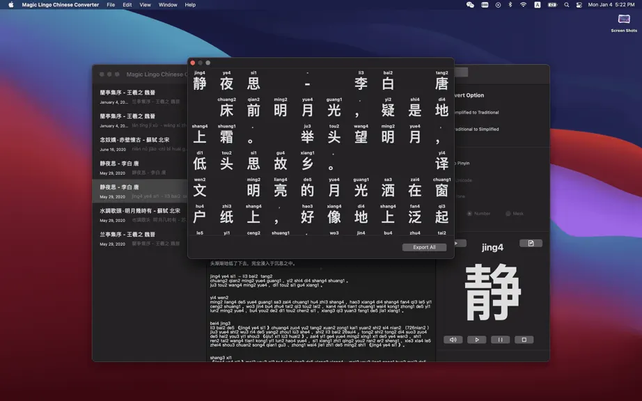
Task: Choose the Traditional to Simplified option
Action: pos(476,129)
